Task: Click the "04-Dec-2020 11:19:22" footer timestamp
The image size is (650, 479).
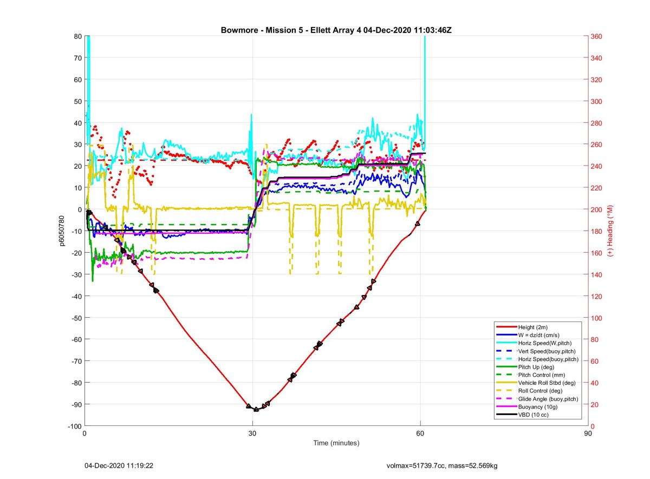Action: [x=120, y=465]
